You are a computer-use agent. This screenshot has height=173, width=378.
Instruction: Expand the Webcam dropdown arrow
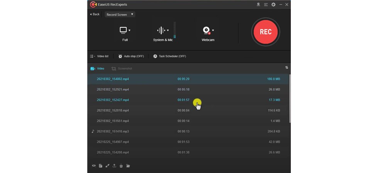click(213, 30)
